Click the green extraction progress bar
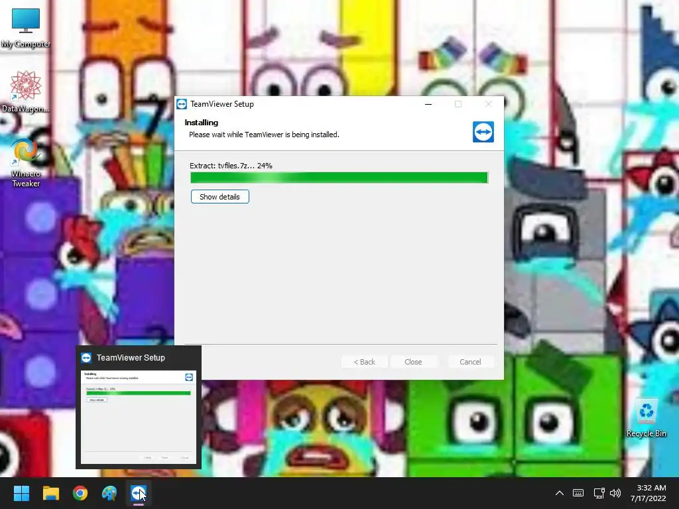 (339, 178)
